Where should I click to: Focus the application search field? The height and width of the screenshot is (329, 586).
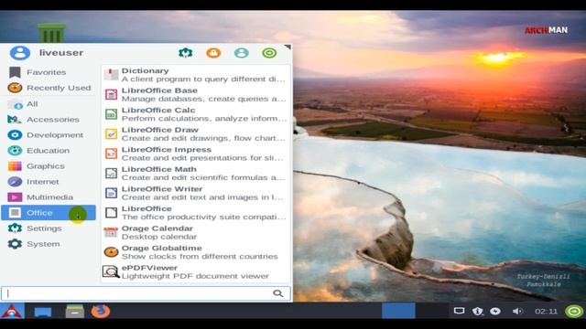[146, 293]
